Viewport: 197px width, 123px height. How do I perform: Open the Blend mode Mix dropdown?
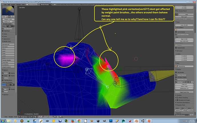click(11, 26)
